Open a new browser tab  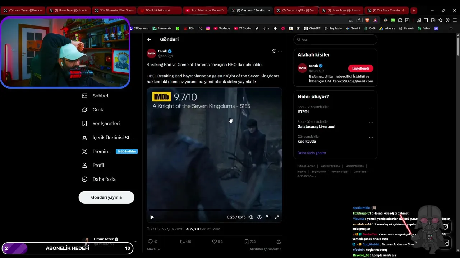click(414, 10)
